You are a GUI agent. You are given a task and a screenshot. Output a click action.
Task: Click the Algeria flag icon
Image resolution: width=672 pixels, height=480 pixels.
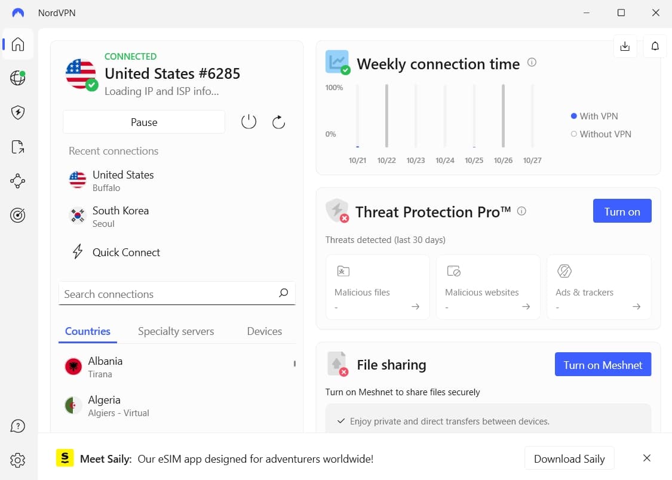coord(73,405)
